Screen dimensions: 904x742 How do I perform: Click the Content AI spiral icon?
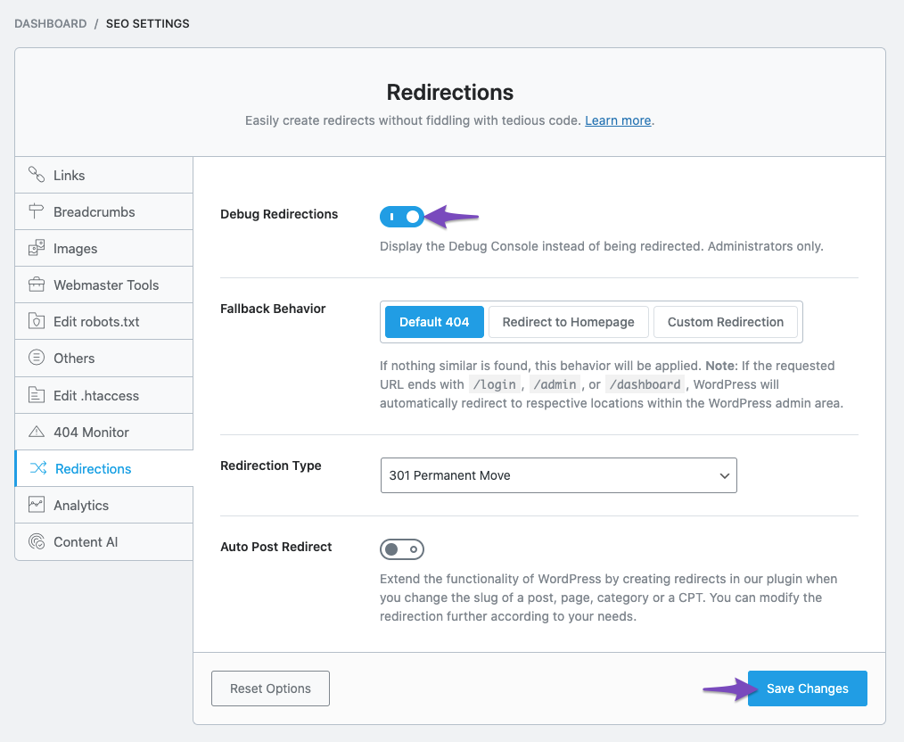click(37, 541)
